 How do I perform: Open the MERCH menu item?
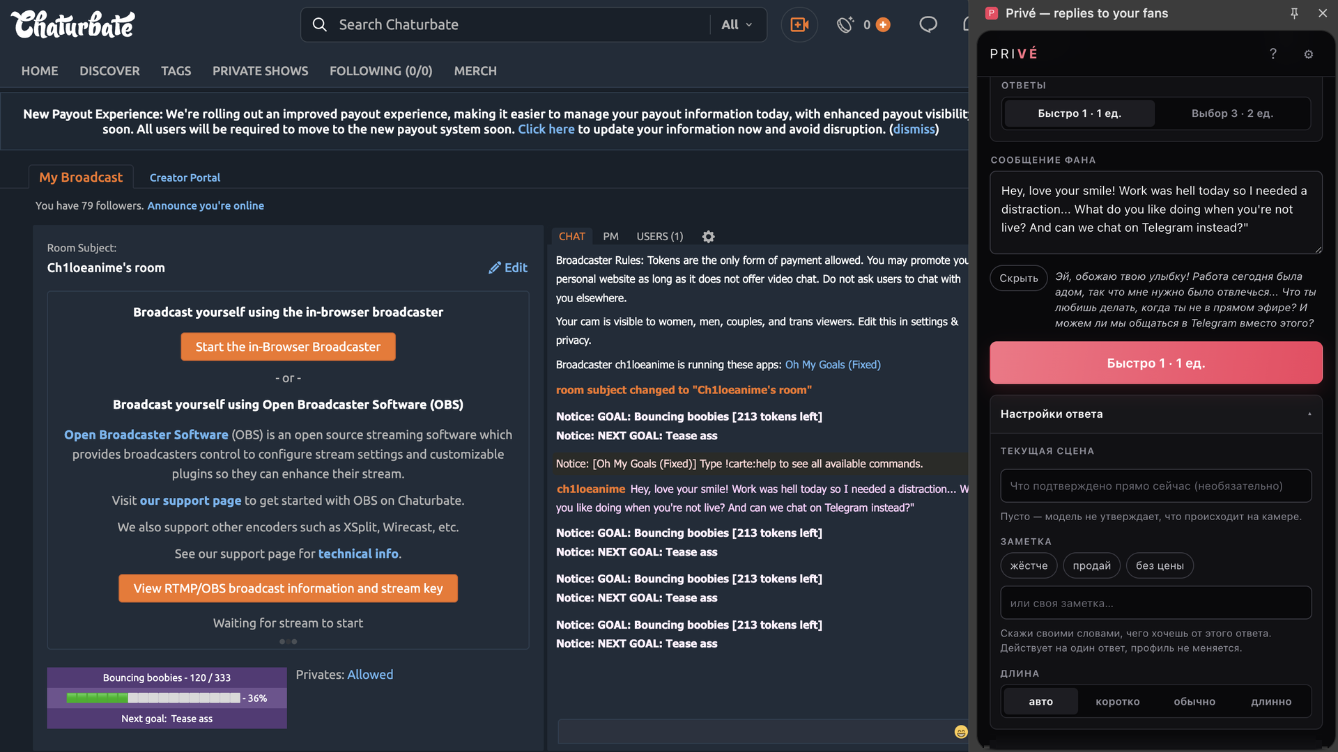(x=475, y=71)
